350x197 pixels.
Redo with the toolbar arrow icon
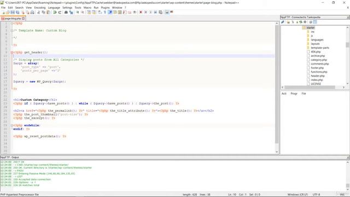60,12
